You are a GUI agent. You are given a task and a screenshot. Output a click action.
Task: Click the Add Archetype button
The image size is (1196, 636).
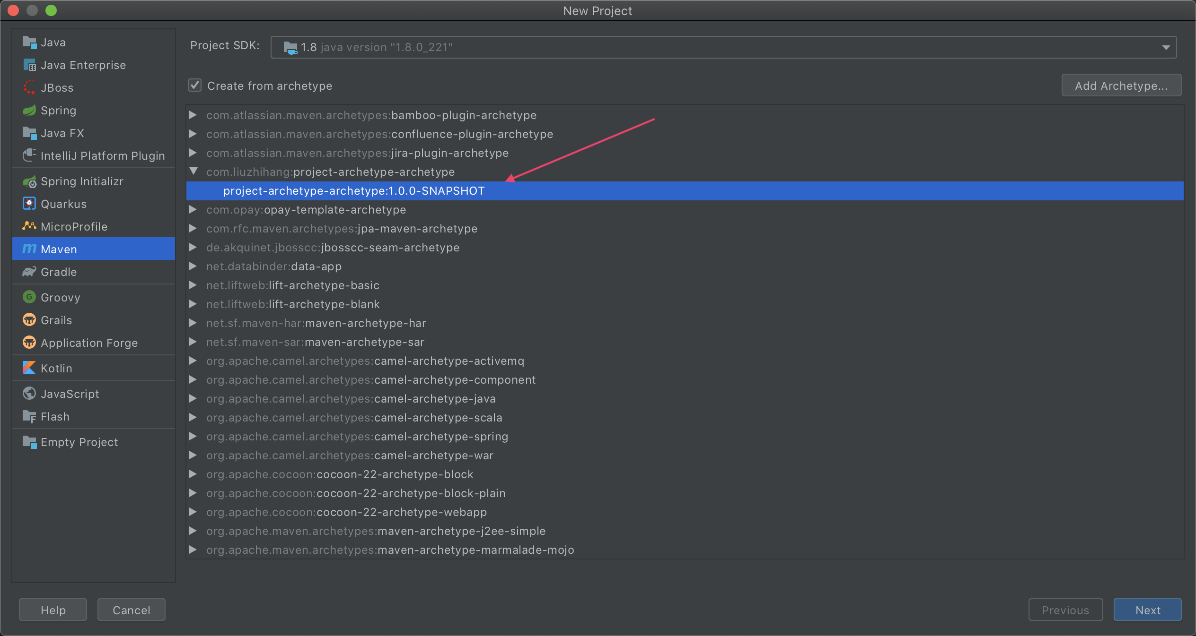[1120, 86]
